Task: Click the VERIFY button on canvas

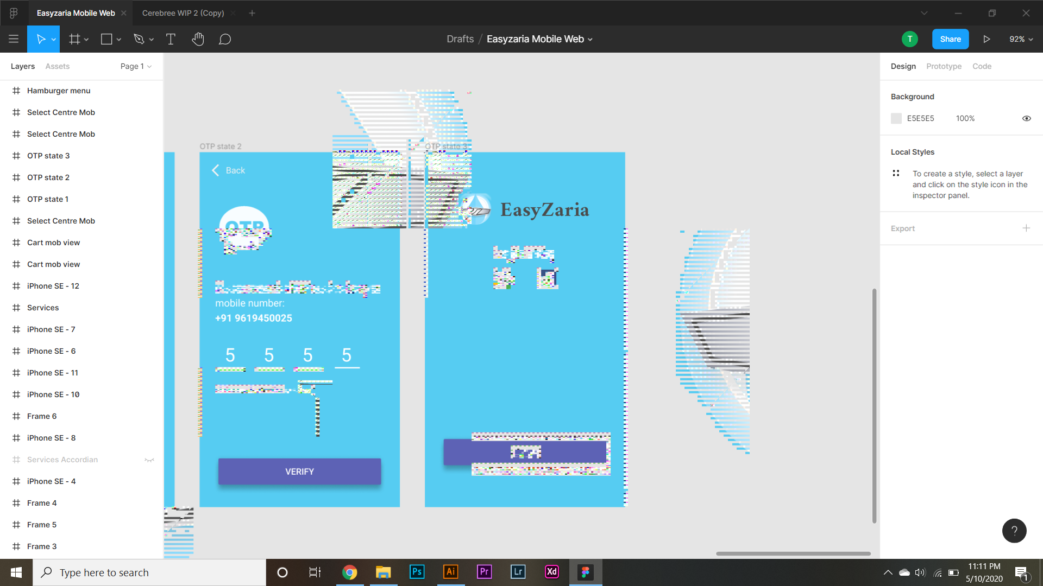Action: pos(299,472)
